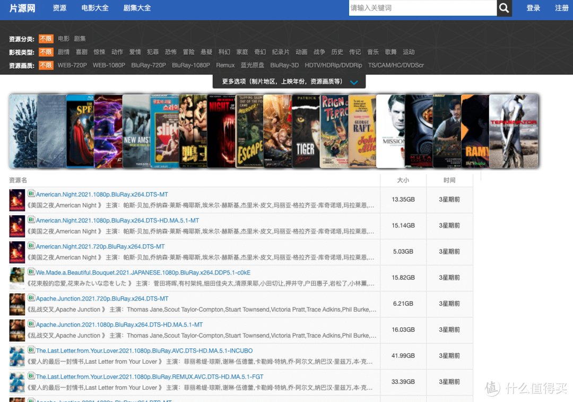Click BT icon beside Last.Letter INCUBO release

coord(31,350)
